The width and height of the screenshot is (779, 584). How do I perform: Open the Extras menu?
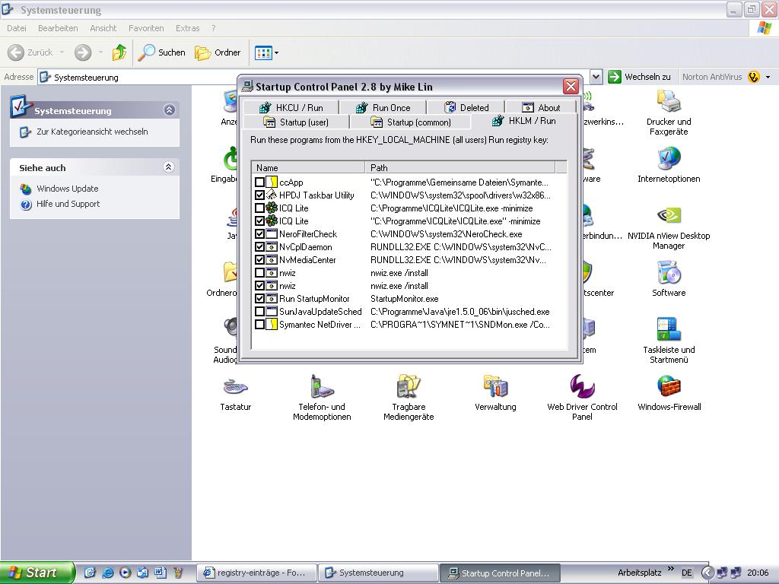click(x=187, y=28)
